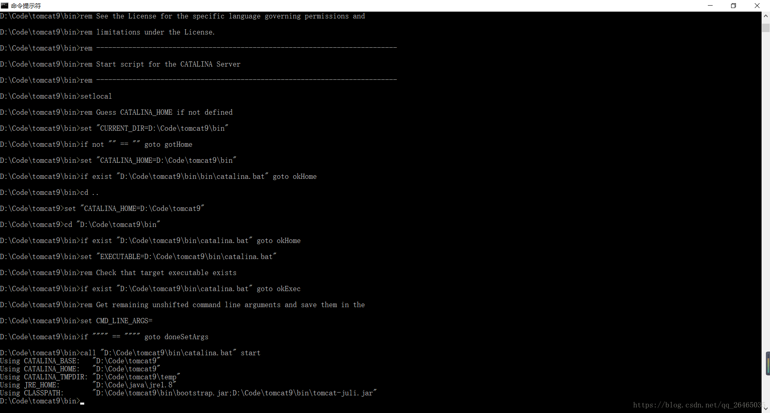Viewport: 770px width, 413px height.
Task: Click the 'goto okExec' line
Action: click(150, 289)
